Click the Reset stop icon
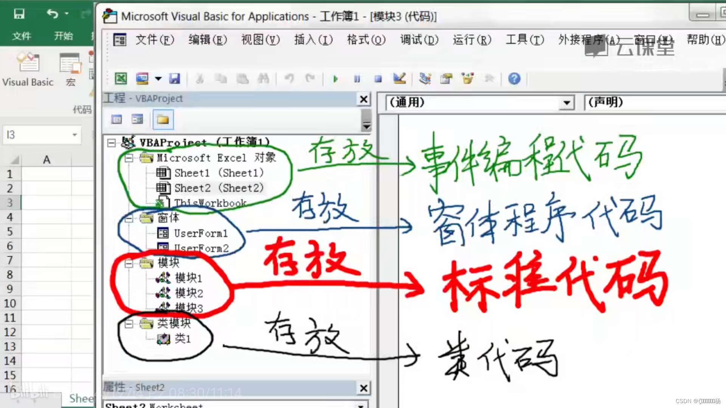The height and width of the screenshot is (408, 726). click(378, 79)
